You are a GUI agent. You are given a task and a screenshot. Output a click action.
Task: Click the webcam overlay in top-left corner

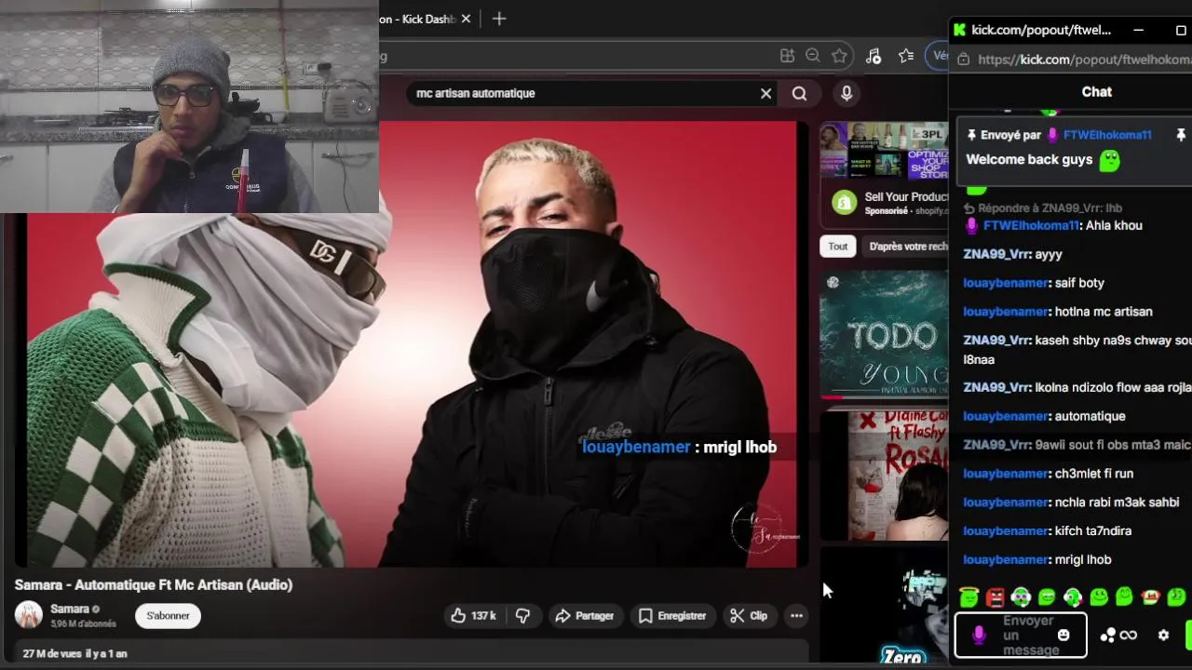pos(189,107)
